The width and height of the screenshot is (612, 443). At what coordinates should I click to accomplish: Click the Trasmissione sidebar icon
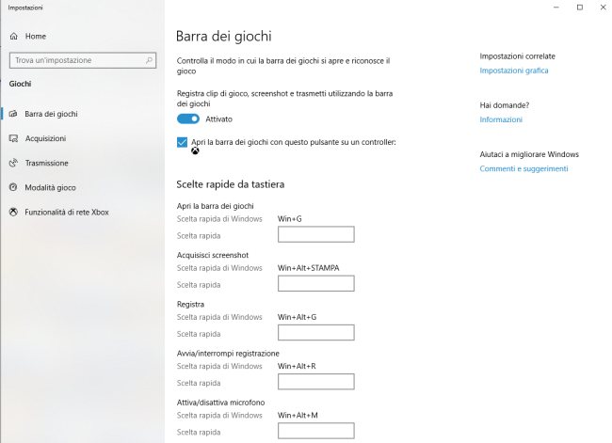tap(13, 163)
